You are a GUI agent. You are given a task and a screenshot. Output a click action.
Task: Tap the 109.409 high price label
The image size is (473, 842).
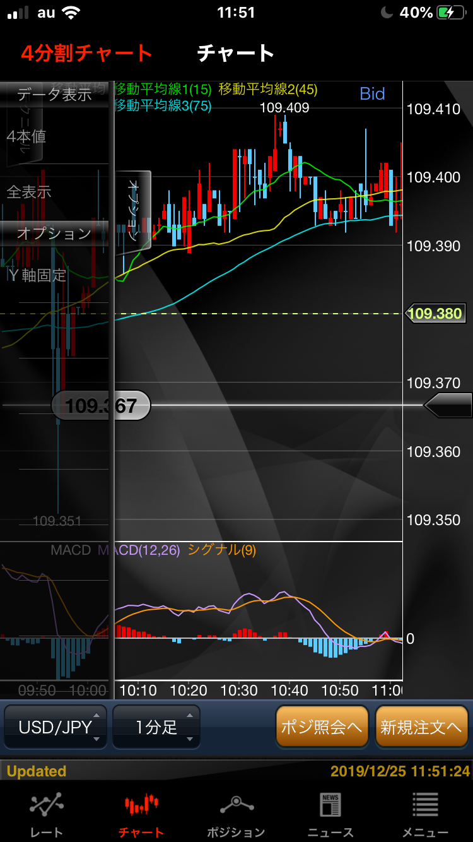click(284, 108)
